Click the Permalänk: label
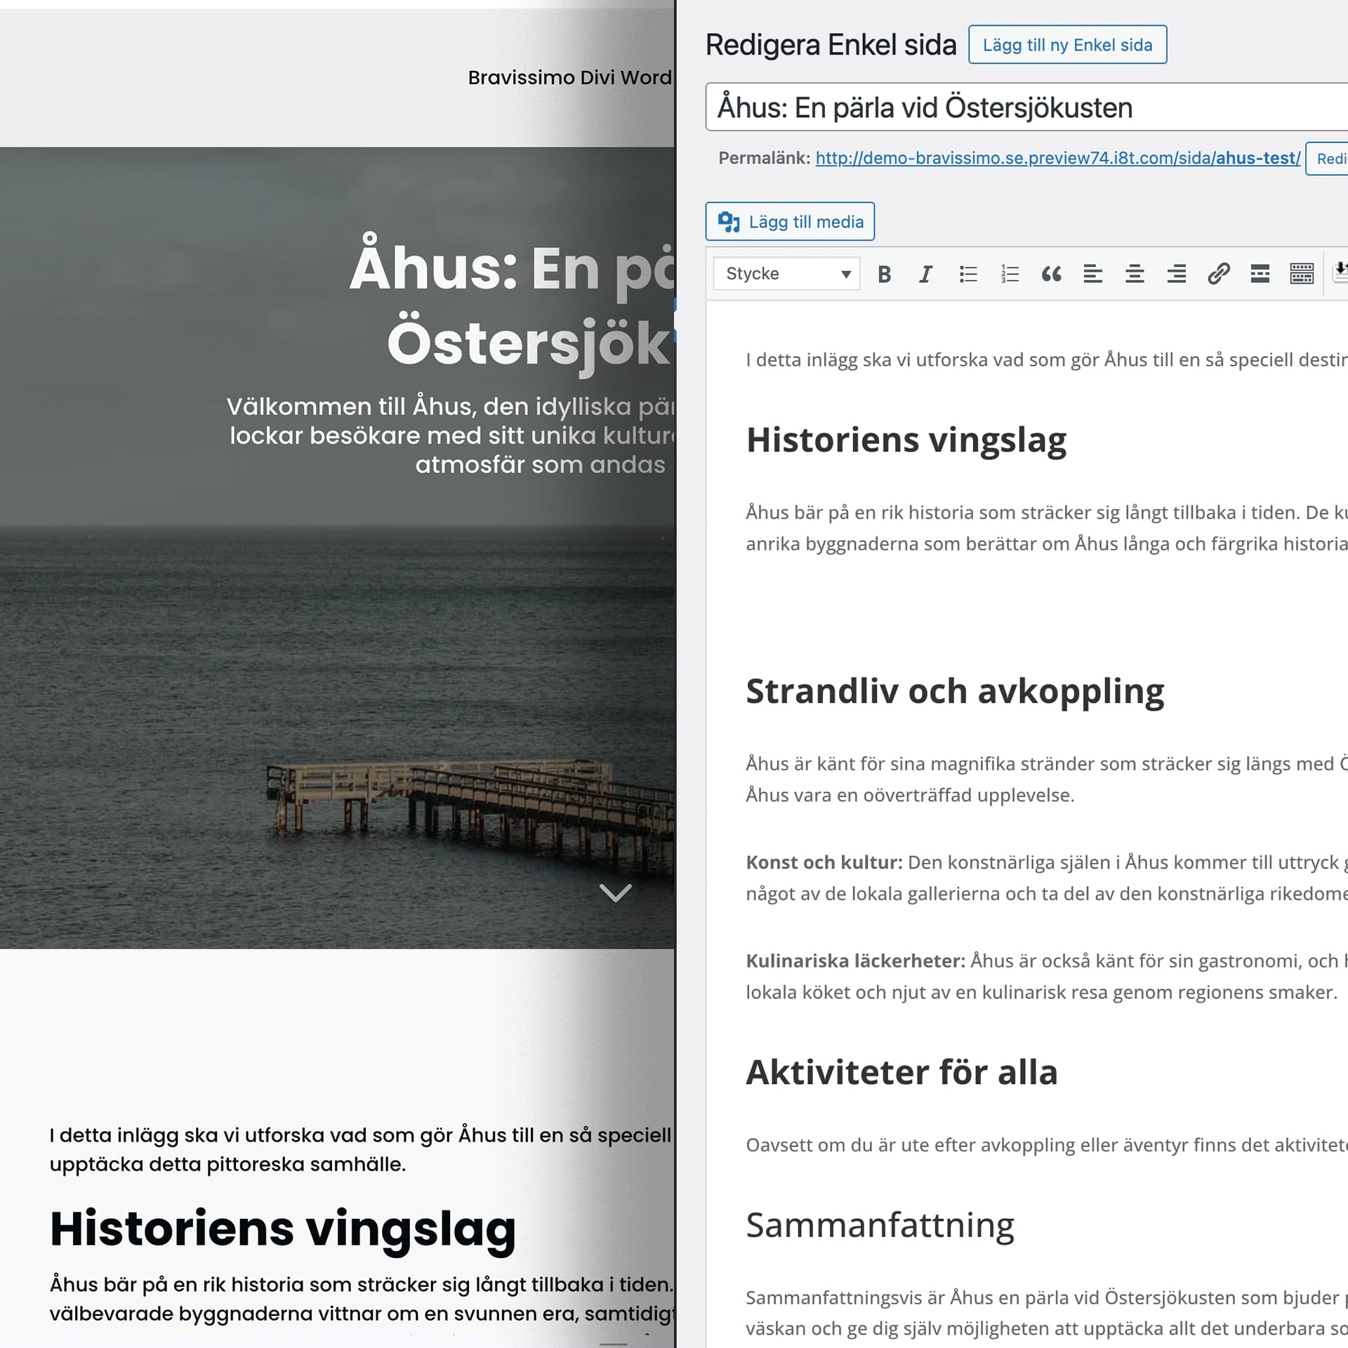Image resolution: width=1348 pixels, height=1348 pixels. coord(764,158)
